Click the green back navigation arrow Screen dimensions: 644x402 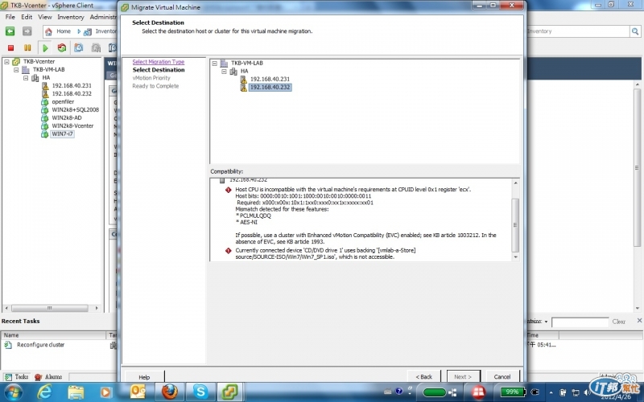(x=10, y=31)
